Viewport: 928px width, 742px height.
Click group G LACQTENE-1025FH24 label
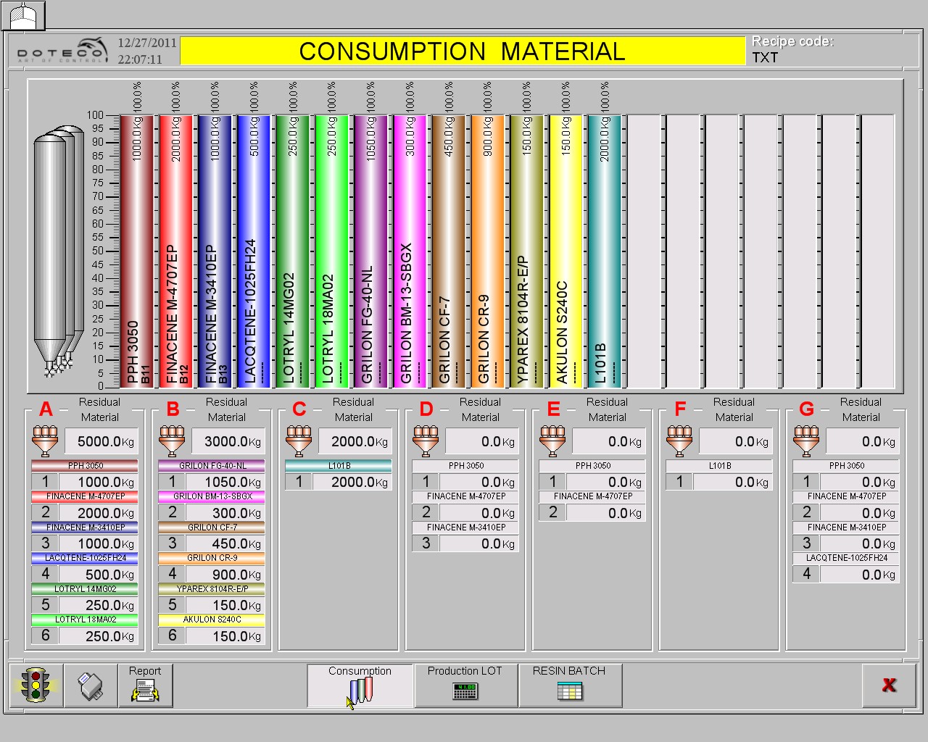point(846,558)
